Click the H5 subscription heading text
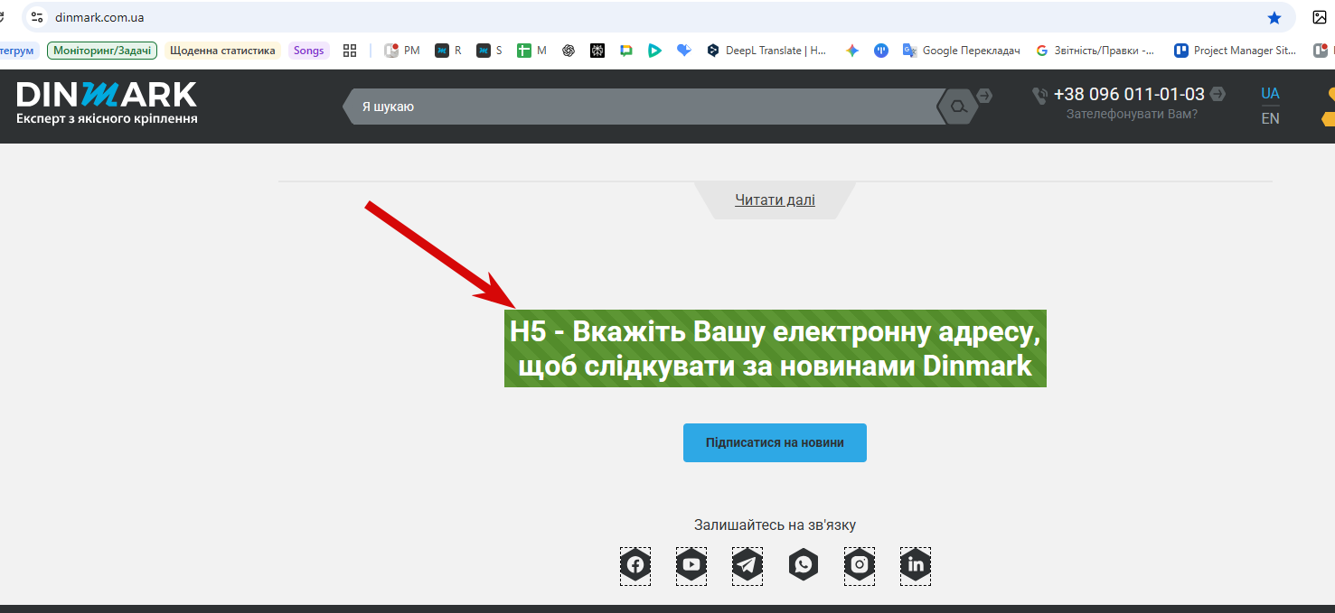This screenshot has height=613, width=1335. (776, 348)
